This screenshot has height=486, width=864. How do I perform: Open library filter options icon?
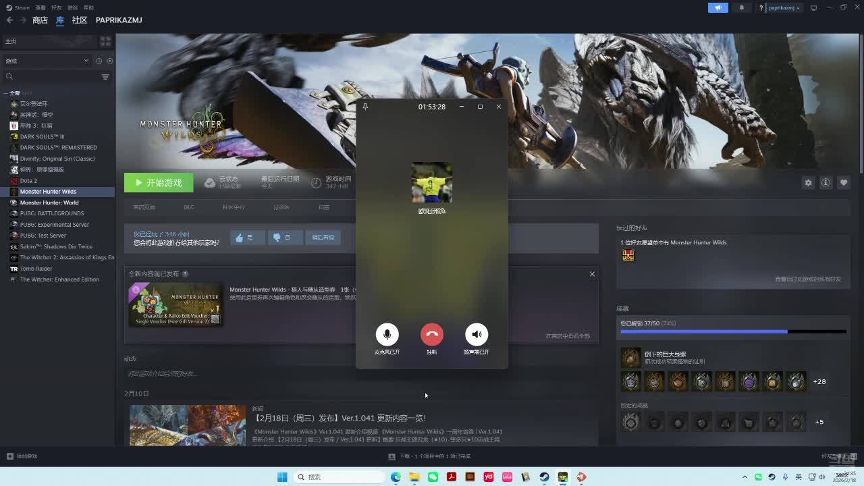[x=105, y=77]
